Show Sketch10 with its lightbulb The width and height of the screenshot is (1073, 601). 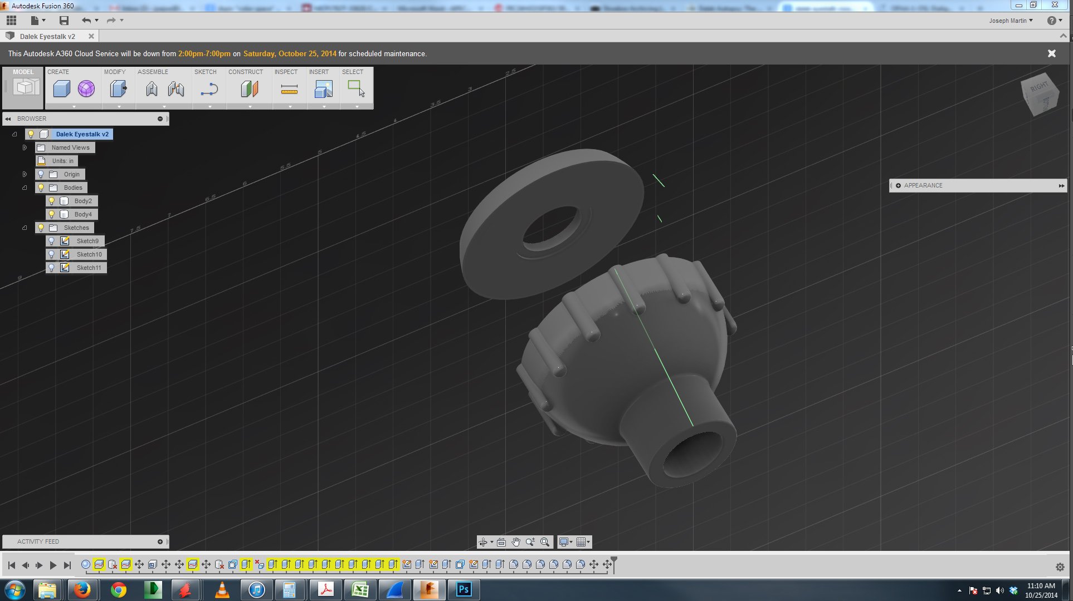52,254
